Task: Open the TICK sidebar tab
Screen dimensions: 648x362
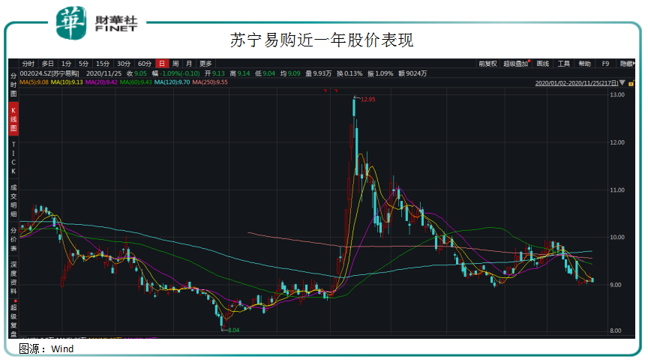Action: click(x=13, y=157)
